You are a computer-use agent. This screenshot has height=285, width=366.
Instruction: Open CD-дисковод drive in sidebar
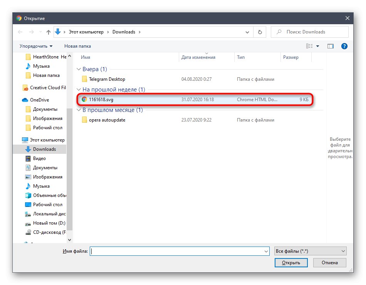46,232
